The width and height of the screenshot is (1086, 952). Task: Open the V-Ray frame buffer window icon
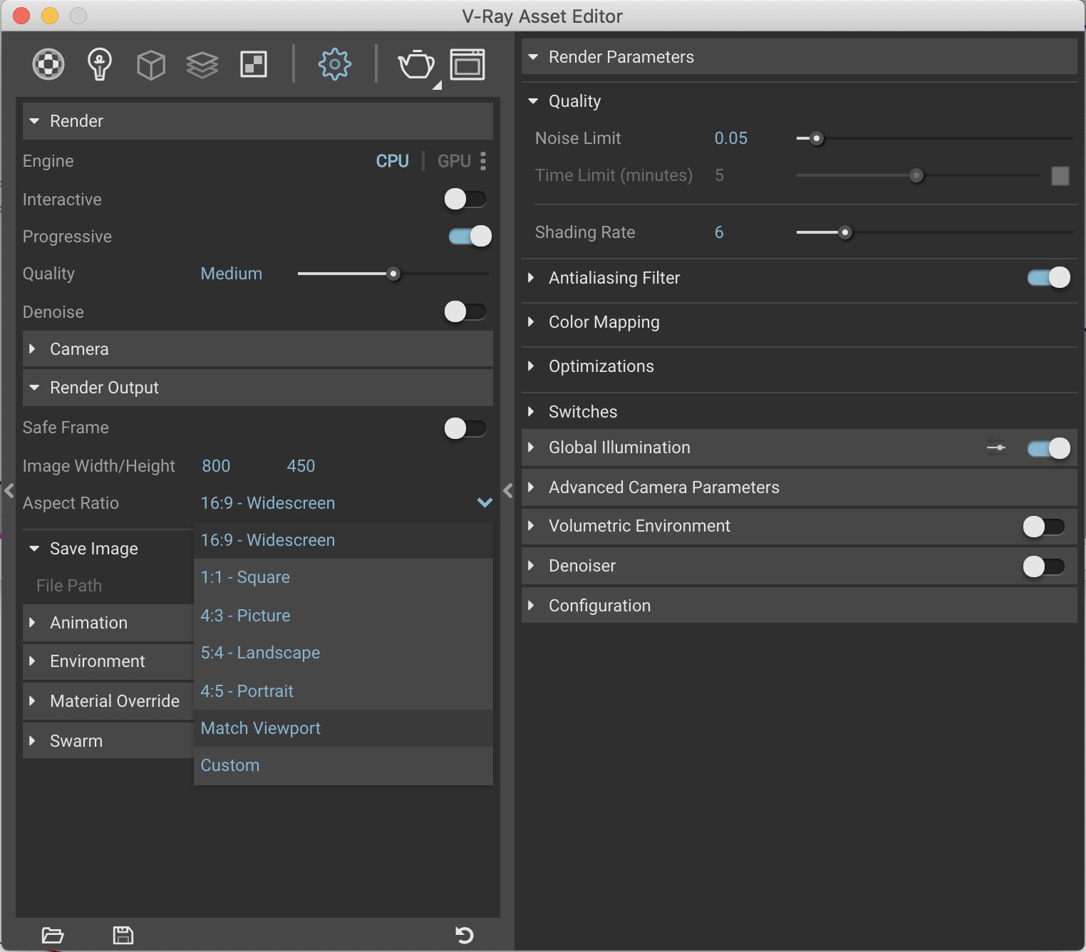click(467, 65)
